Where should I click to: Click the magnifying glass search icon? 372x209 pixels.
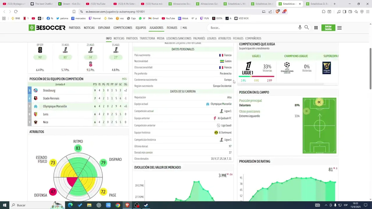(x=307, y=28)
